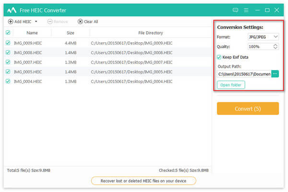Maximize the Free HEIC Converter window
This screenshot has height=192, width=288.
tap(267, 10)
